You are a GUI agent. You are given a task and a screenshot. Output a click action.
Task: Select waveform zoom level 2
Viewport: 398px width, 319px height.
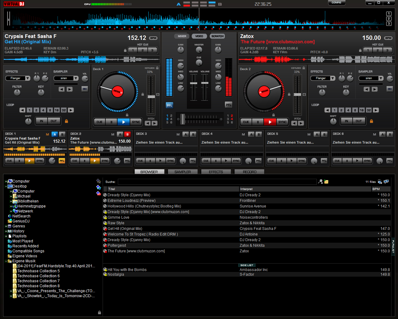click(x=389, y=19)
